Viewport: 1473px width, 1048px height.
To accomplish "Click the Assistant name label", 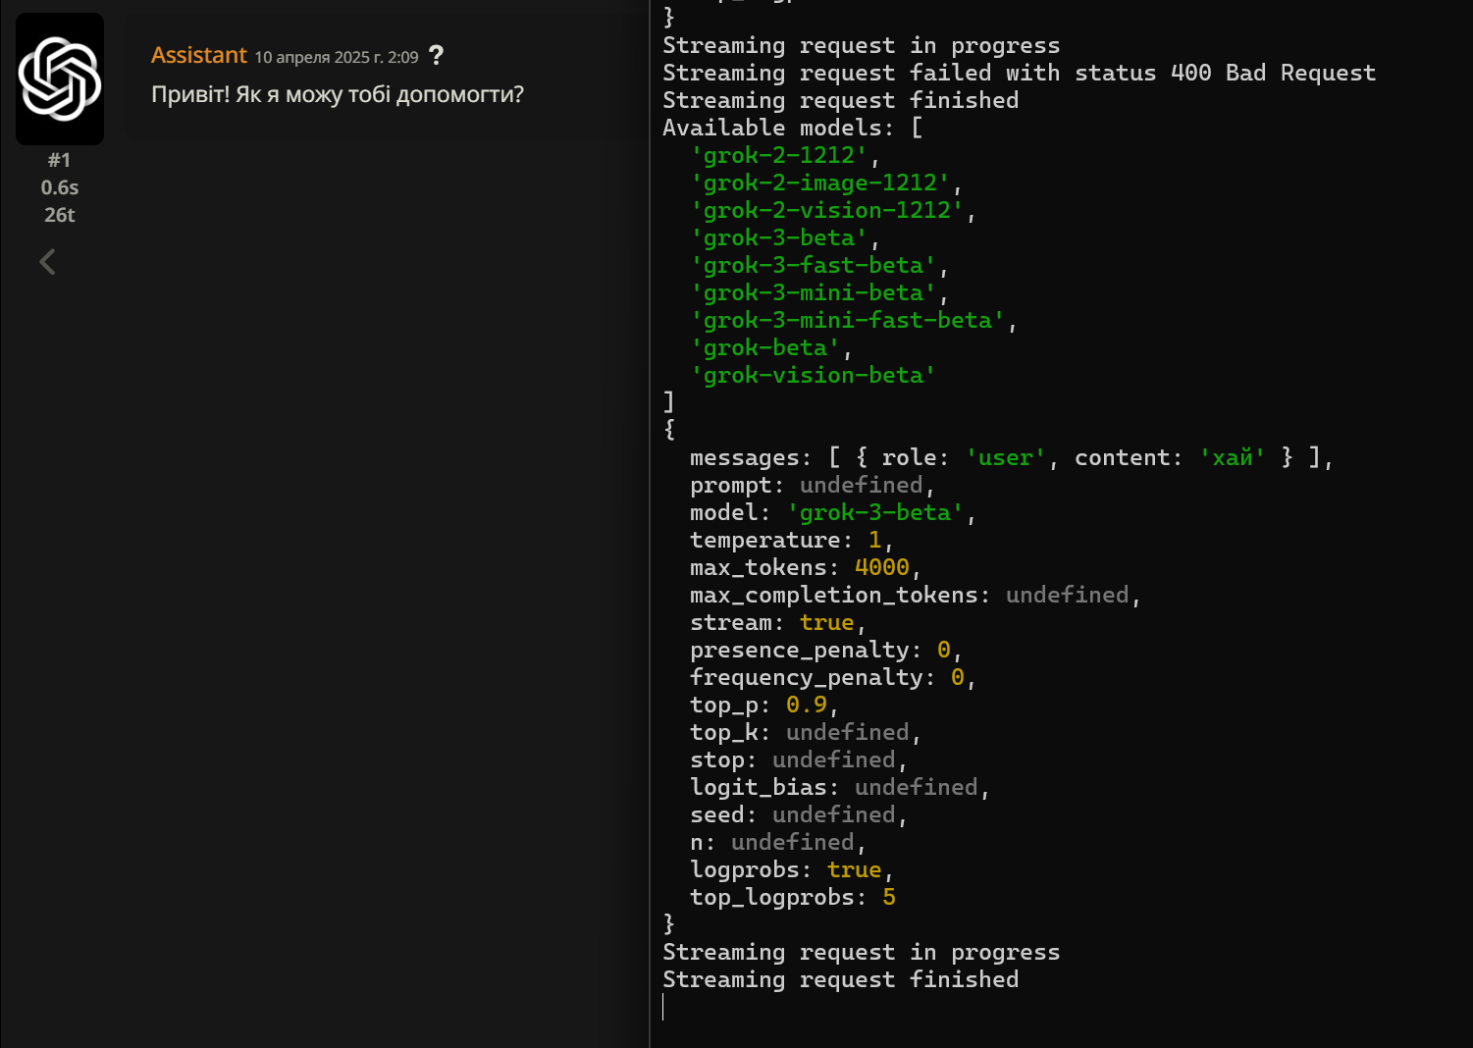I will point(199,55).
